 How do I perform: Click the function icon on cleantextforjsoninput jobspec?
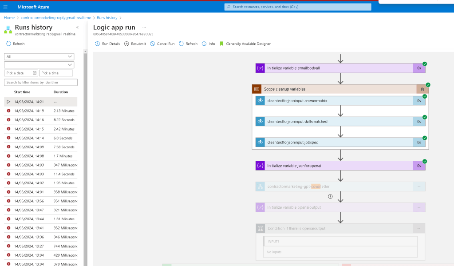[x=261, y=142]
